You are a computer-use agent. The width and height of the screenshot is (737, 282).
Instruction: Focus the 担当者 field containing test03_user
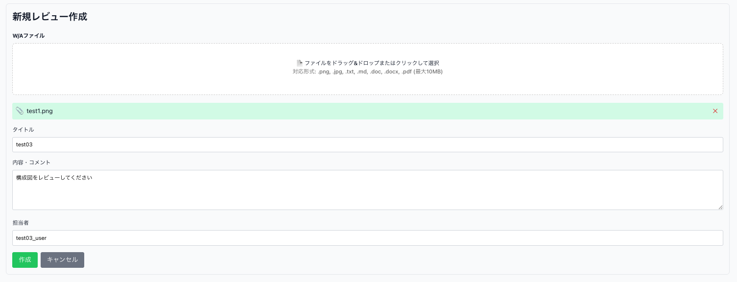(367, 238)
